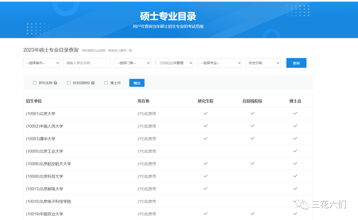Click 研究生院 checkmark in 北京科技大学 row
Screen dimensions: 358x220
[206, 176]
